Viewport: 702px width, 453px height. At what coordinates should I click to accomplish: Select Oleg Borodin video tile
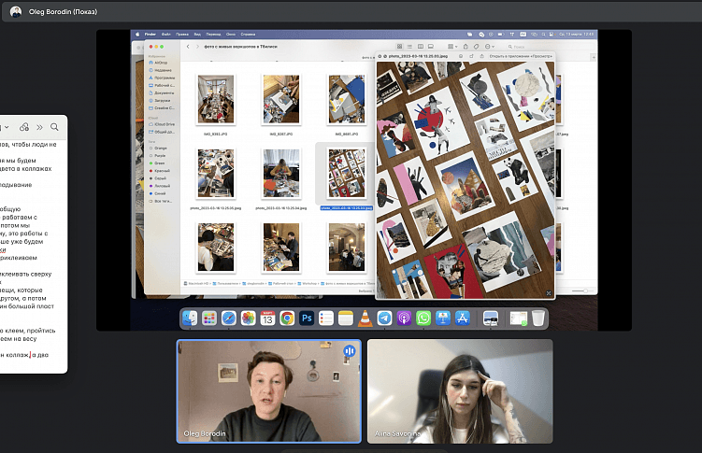tap(269, 390)
